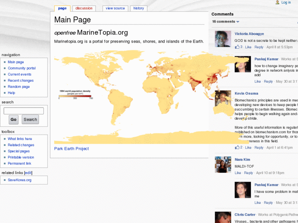
Task: Click the April 1 at 6:41pm timestamp
Action: (280, 147)
